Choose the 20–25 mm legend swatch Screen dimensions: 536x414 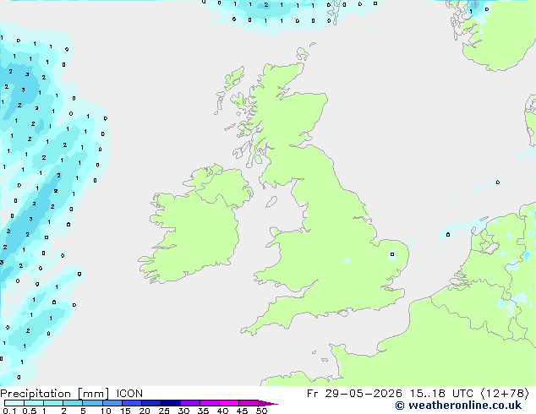click(150, 403)
